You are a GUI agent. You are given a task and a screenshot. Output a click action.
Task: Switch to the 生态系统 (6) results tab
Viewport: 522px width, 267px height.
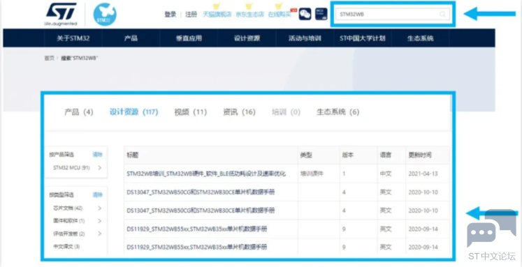pyautogui.click(x=338, y=112)
